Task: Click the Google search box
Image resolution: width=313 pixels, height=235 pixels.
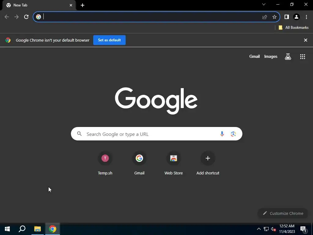Action: pos(156,134)
